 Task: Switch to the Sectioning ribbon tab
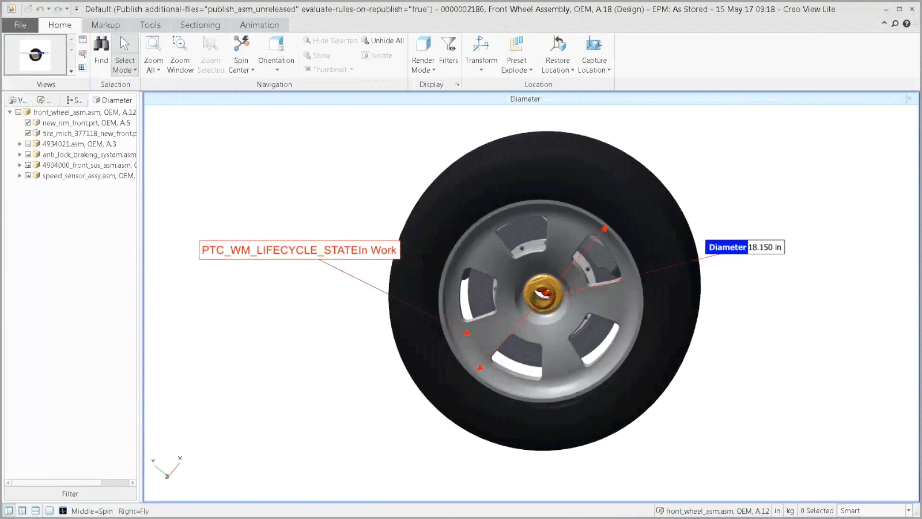200,25
